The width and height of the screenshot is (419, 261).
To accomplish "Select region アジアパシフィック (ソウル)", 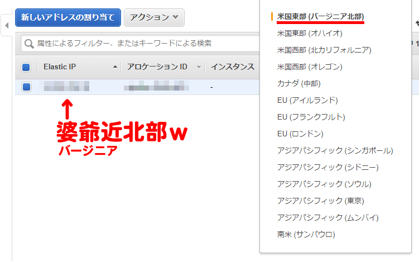I will pos(324,184).
